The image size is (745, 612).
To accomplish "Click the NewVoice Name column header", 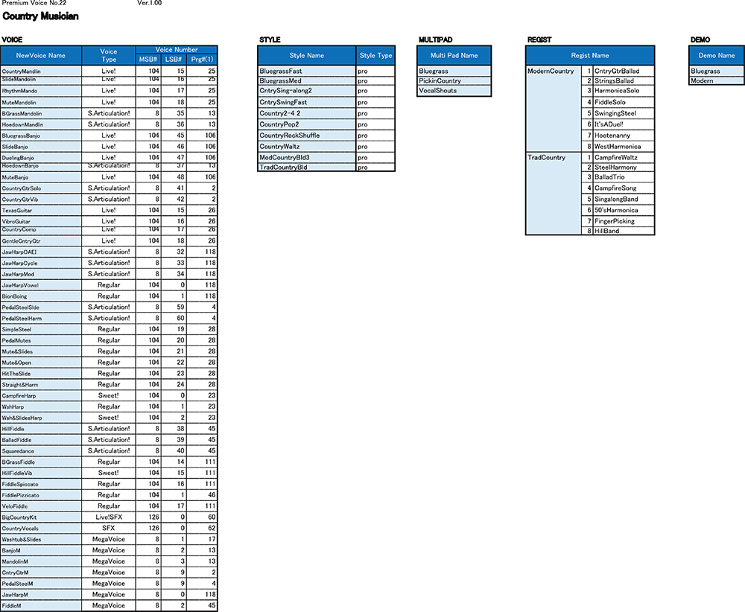I will point(40,56).
